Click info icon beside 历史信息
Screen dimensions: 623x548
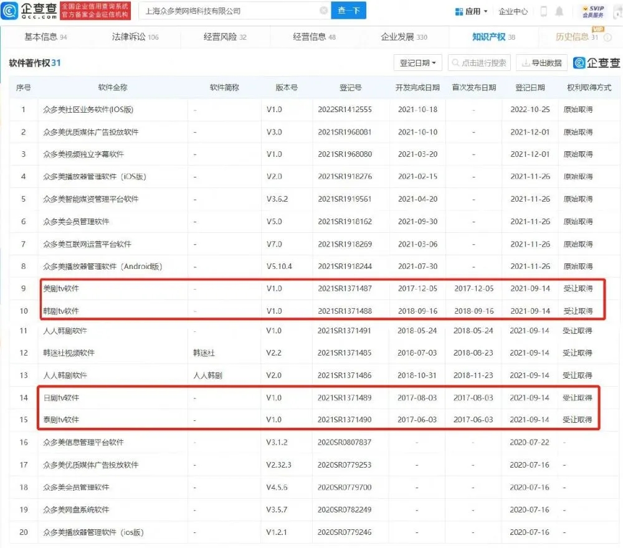click(607, 37)
